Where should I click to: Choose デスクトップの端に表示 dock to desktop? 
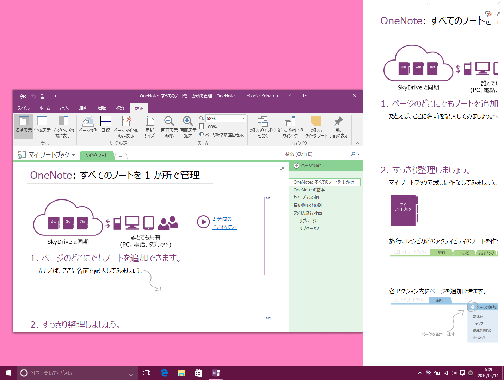[x=63, y=126]
